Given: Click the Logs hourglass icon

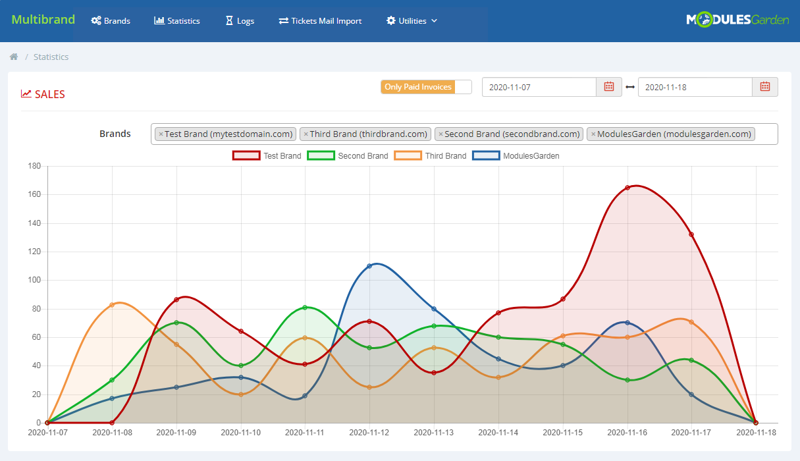Looking at the screenshot, I should (228, 20).
